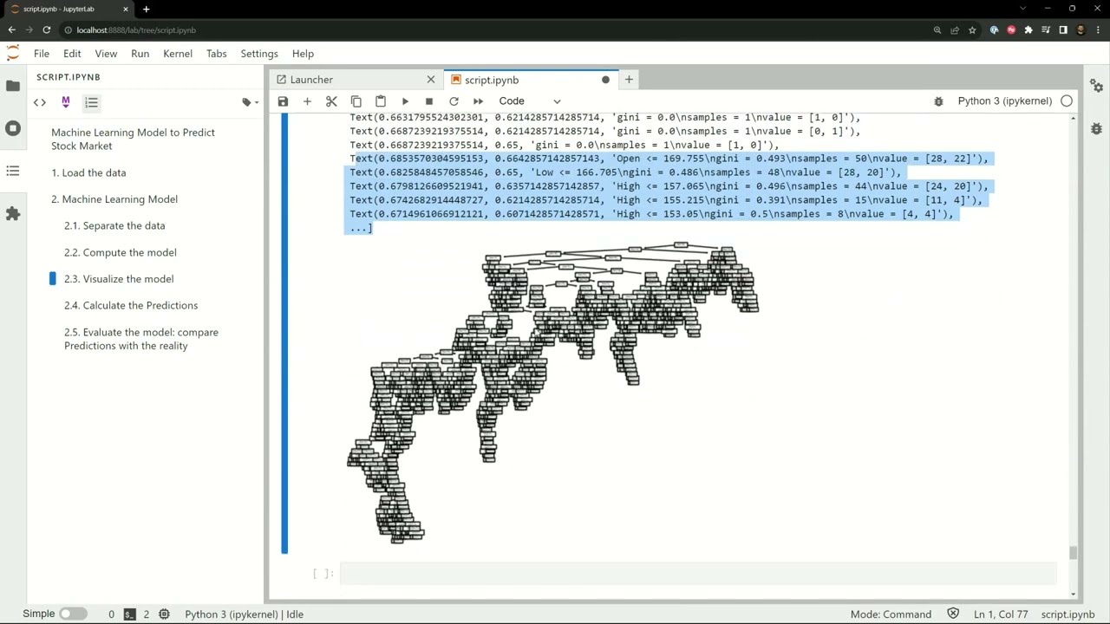Interrupt the kernel with stop button

pos(429,101)
